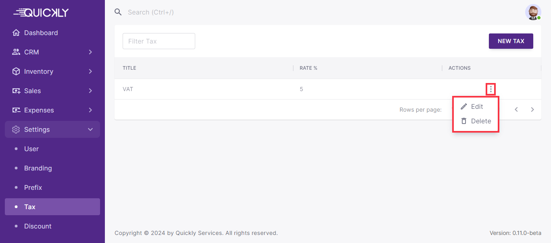Click the Settings gear icon
The width and height of the screenshot is (551, 243).
(16, 129)
